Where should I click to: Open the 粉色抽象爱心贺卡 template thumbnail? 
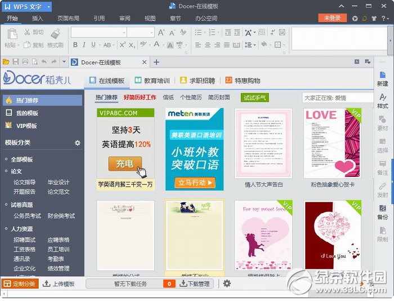333,143
